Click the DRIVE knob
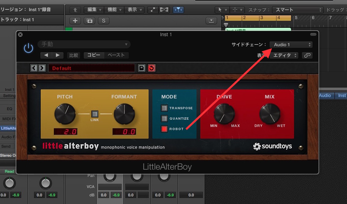Image resolution: width=347 pixels, height=204 pixels. pos(224,114)
